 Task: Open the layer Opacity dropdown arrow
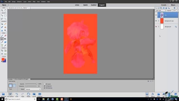coord(177,11)
